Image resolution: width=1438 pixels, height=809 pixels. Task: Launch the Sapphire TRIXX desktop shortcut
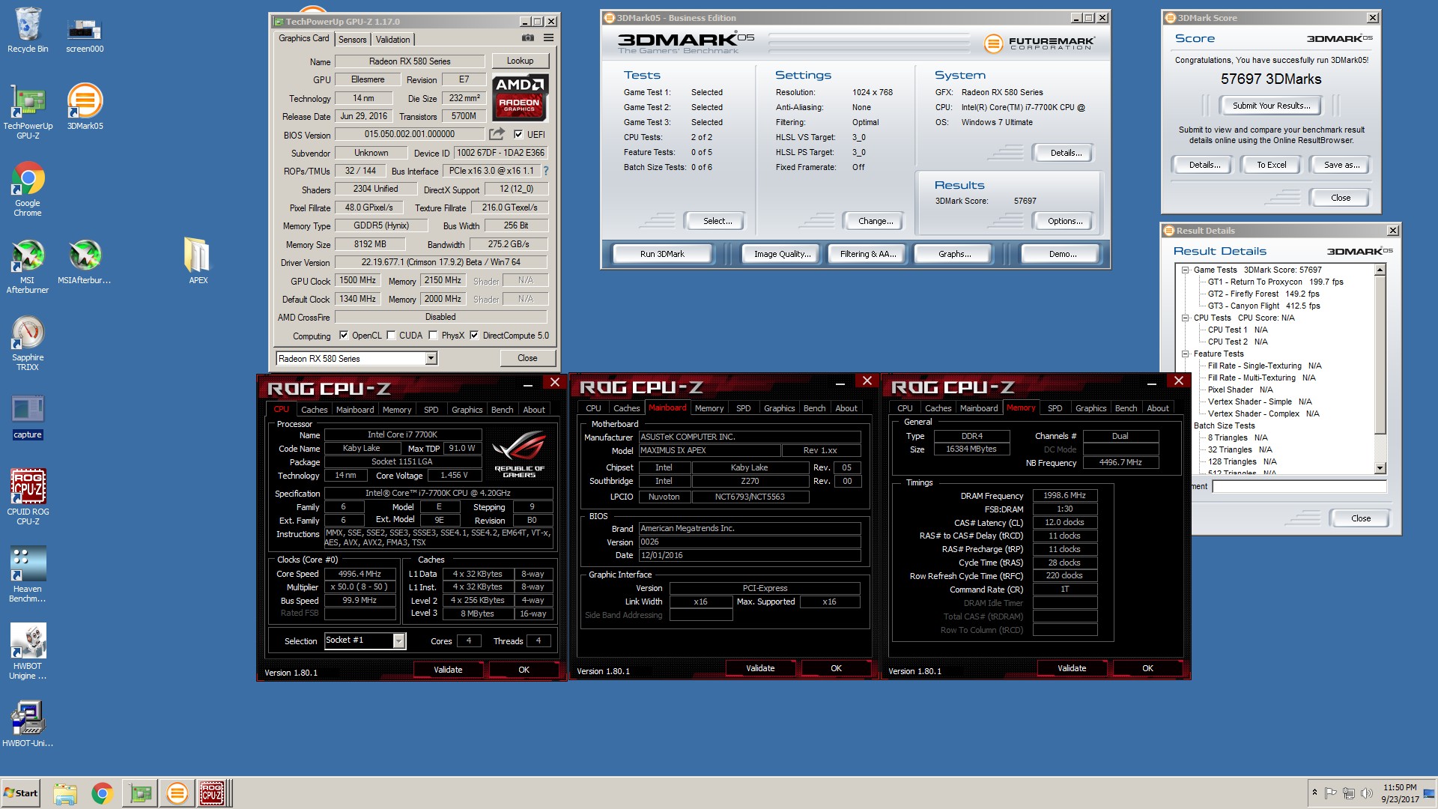pyautogui.click(x=28, y=344)
